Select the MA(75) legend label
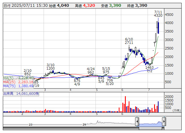 coord(18,86)
